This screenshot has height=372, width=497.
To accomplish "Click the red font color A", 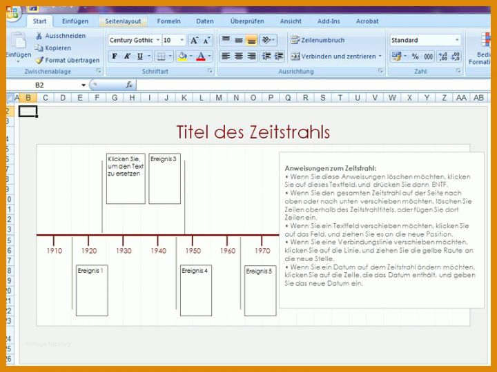I will 201,56.
